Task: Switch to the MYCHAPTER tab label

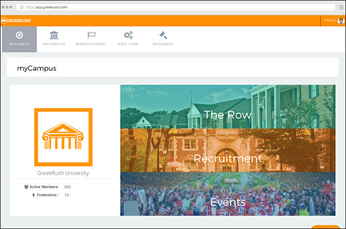Action: (54, 44)
